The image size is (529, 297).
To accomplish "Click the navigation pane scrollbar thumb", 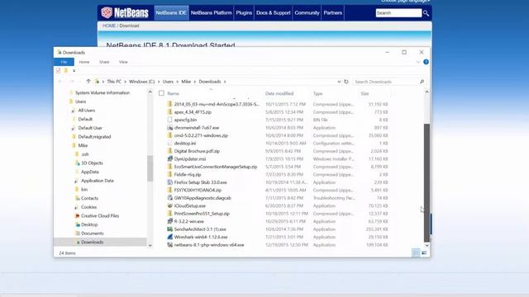I will [x=150, y=168].
